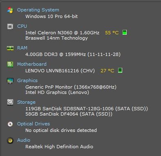
Task: Open the Motherboard section heading
Action: coord(32,64)
